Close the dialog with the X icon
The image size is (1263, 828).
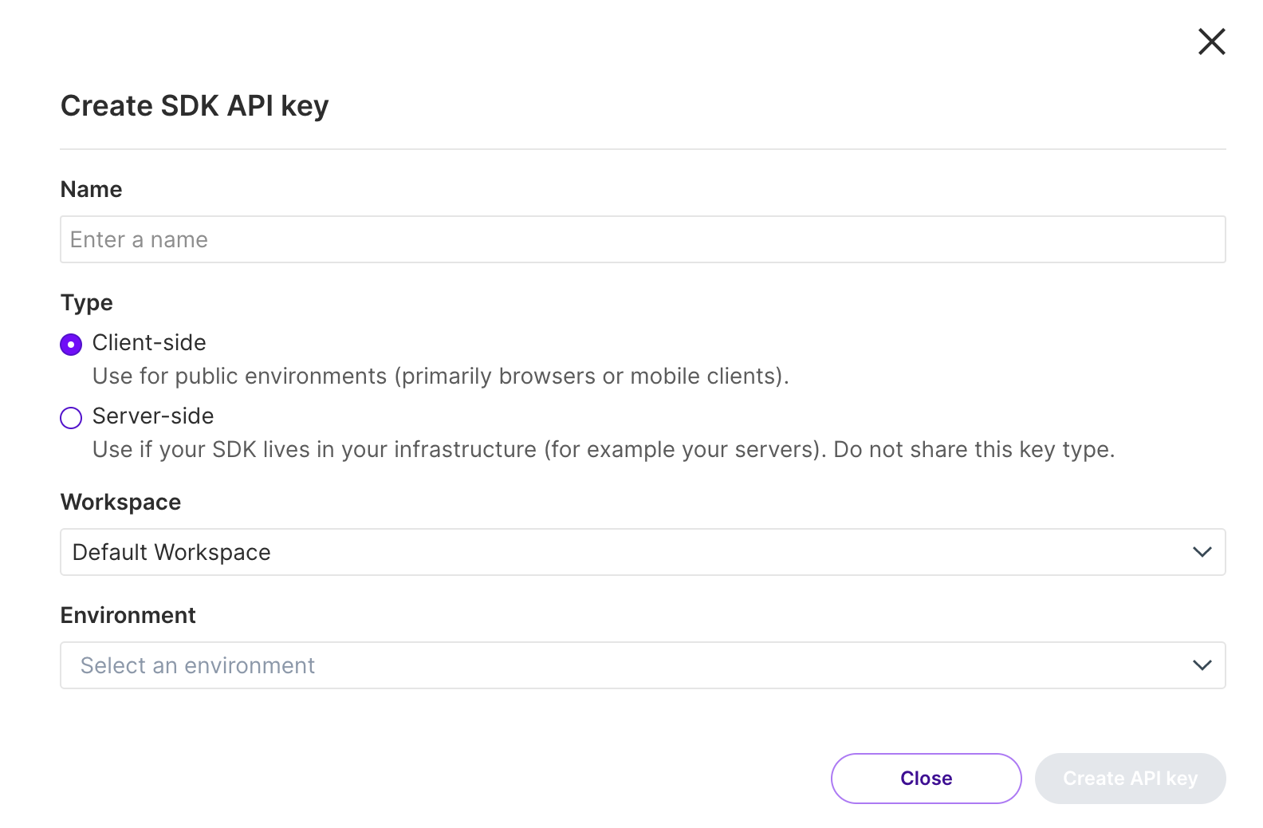pyautogui.click(x=1211, y=41)
